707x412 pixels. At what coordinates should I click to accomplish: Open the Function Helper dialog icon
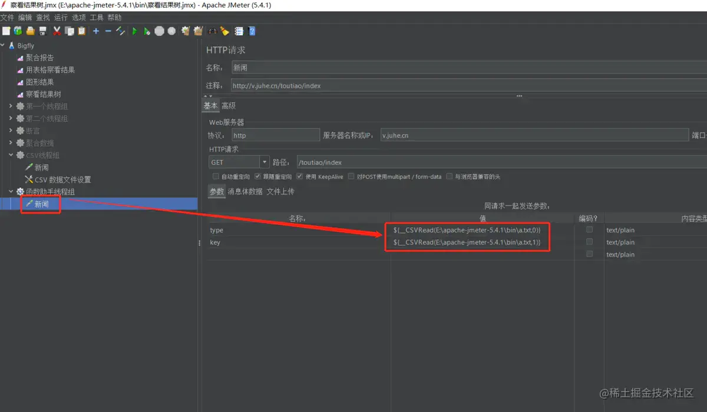click(x=239, y=31)
